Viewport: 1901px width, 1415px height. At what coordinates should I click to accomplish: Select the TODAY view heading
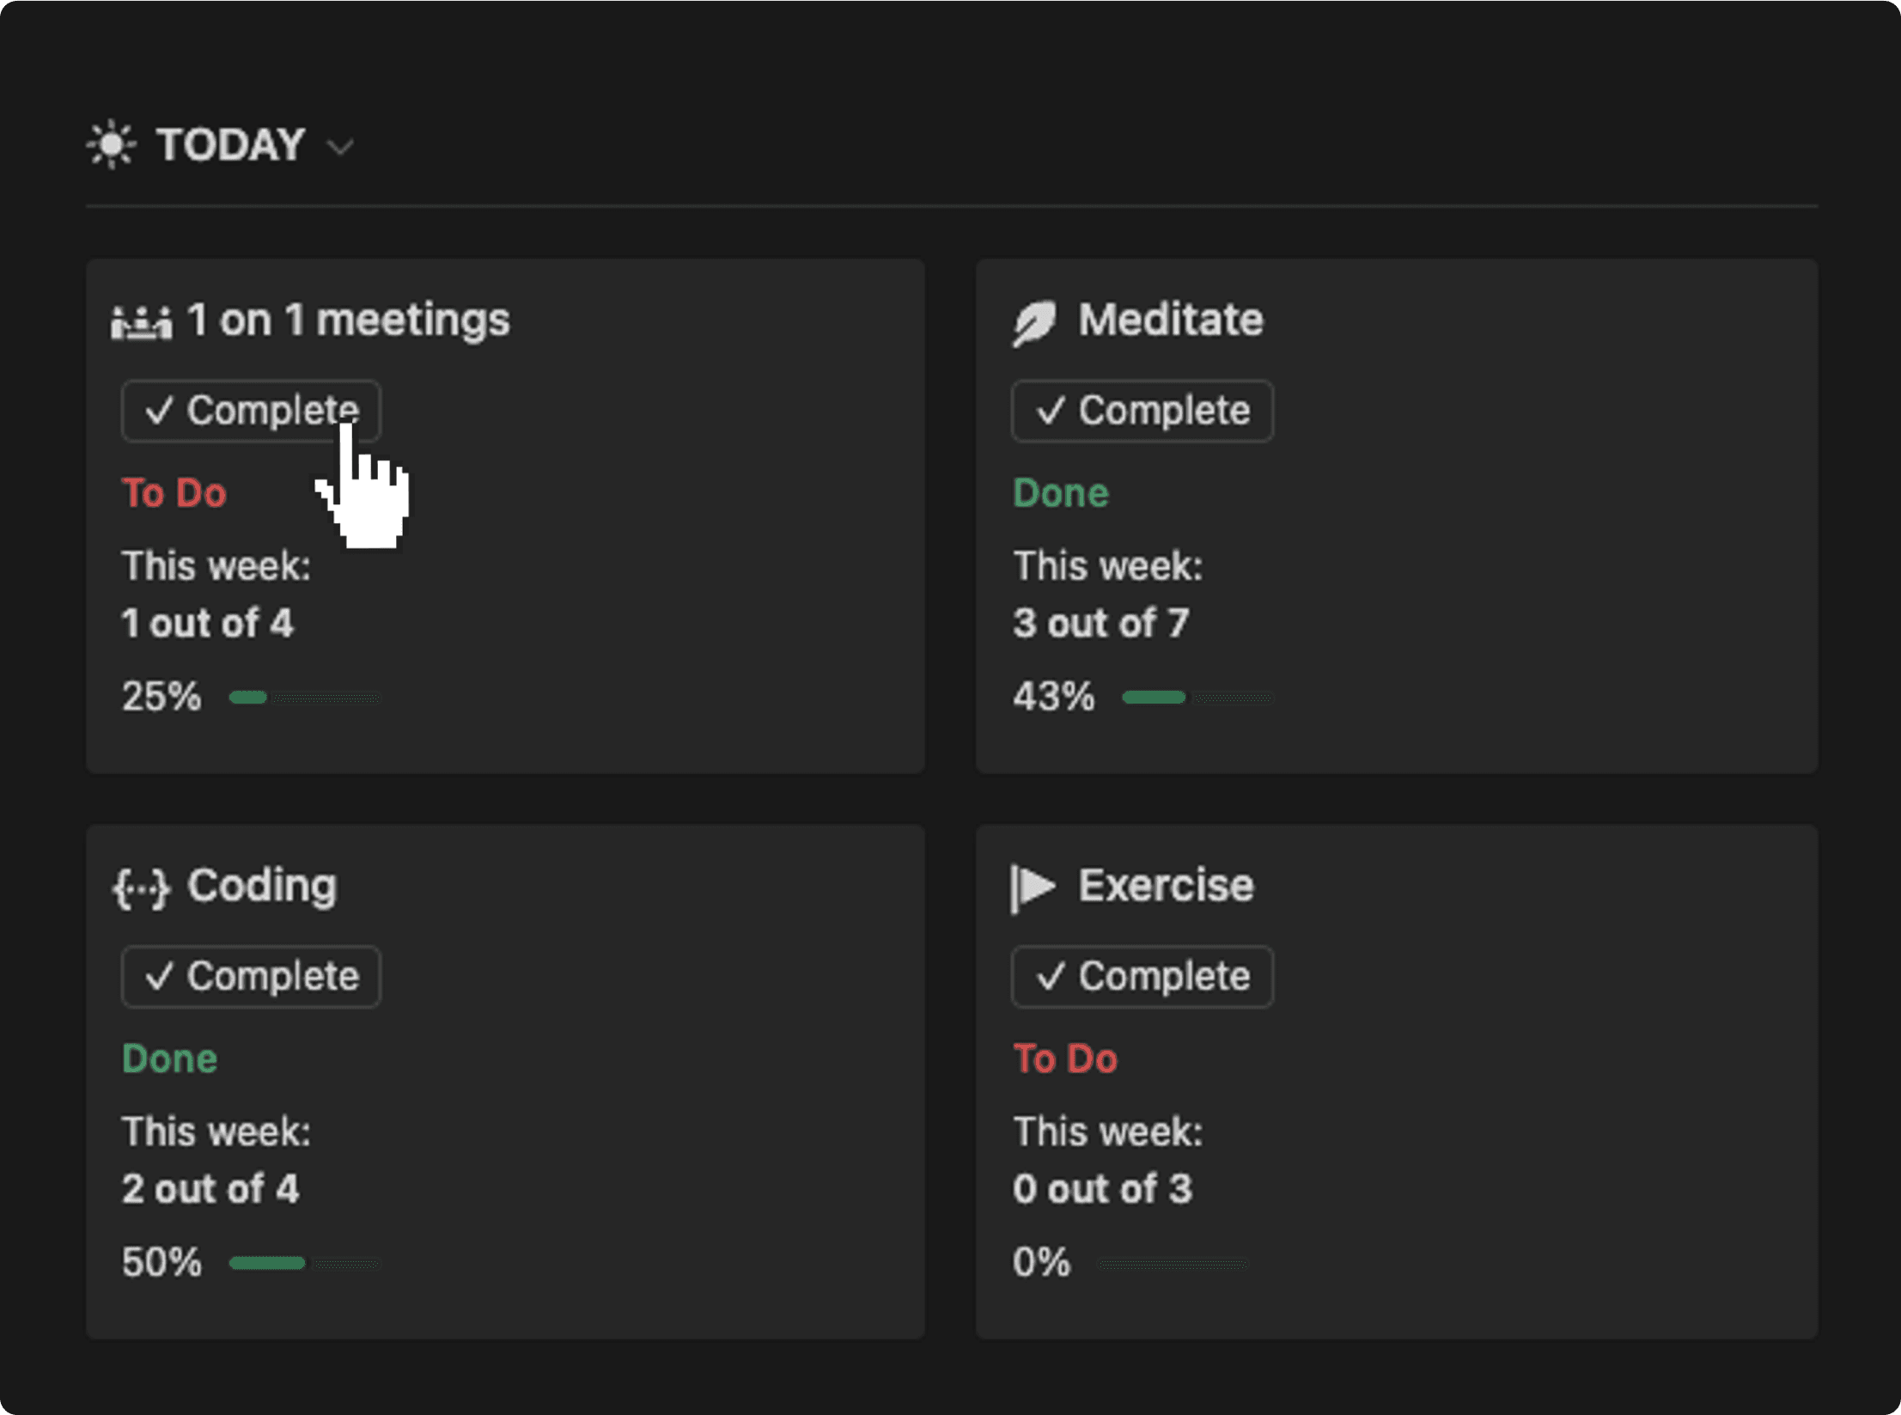[x=230, y=144]
